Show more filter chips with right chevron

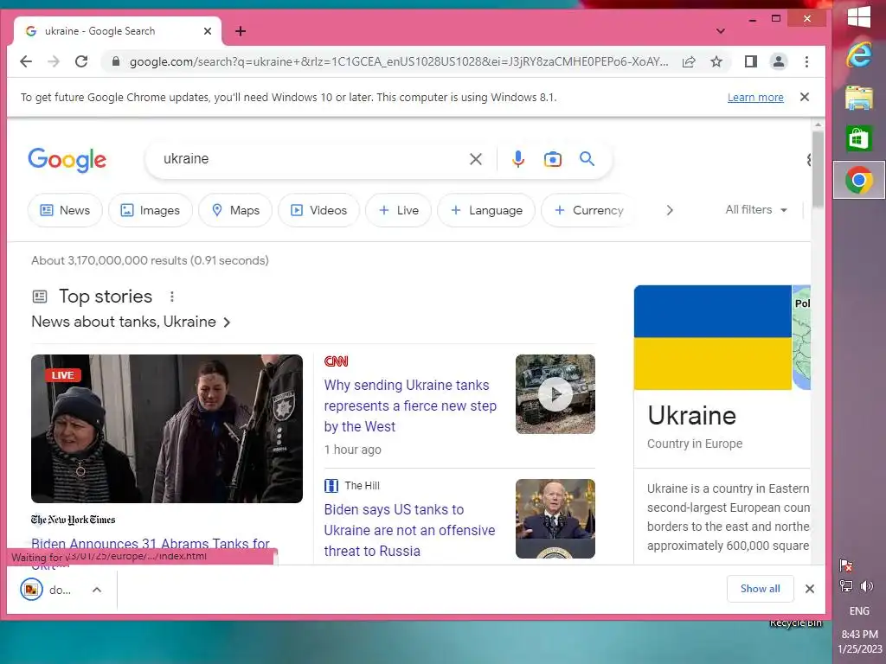(670, 210)
